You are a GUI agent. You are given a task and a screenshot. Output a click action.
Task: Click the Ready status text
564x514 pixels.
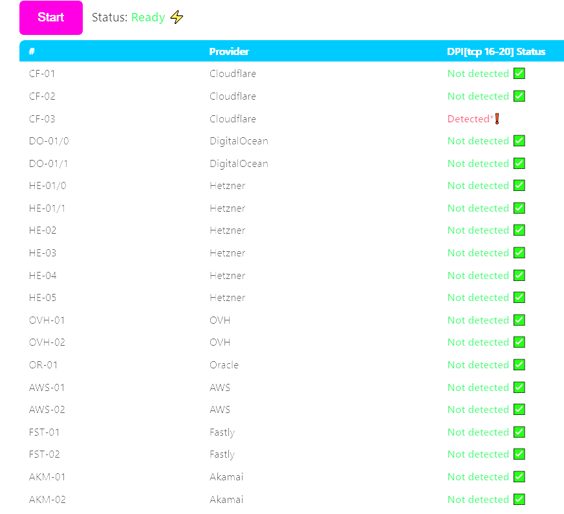148,17
